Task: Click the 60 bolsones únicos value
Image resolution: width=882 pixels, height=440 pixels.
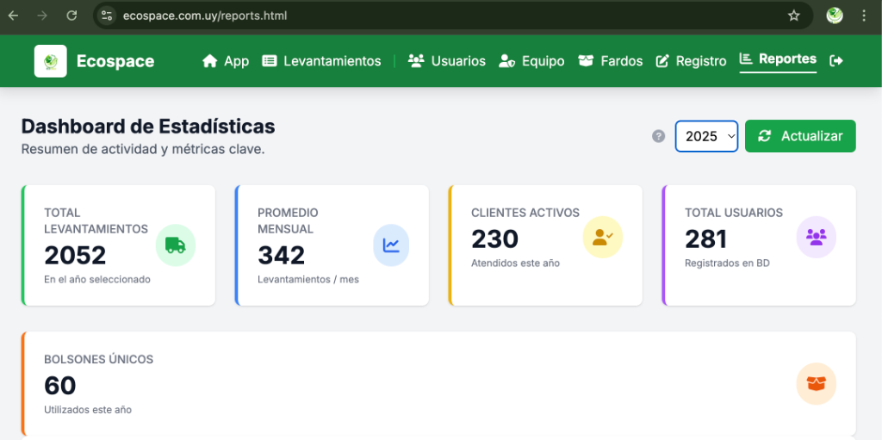Action: point(60,386)
